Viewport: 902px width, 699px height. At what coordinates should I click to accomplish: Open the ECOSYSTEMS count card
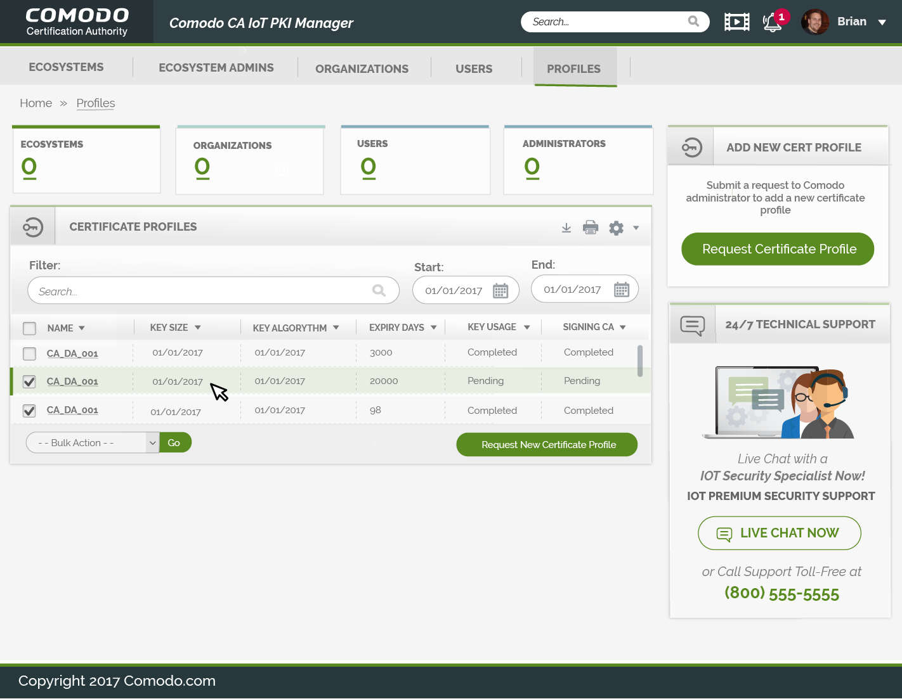(86, 159)
